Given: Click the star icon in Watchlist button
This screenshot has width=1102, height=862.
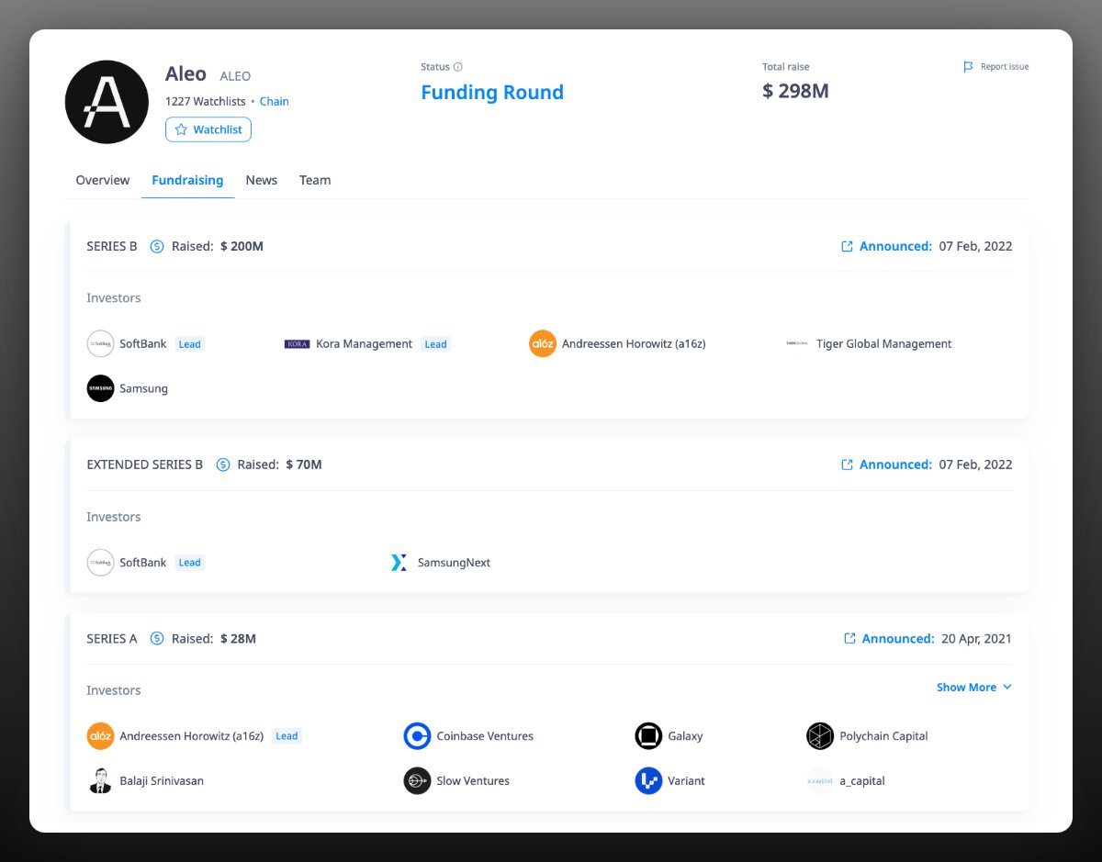Looking at the screenshot, I should 181,129.
